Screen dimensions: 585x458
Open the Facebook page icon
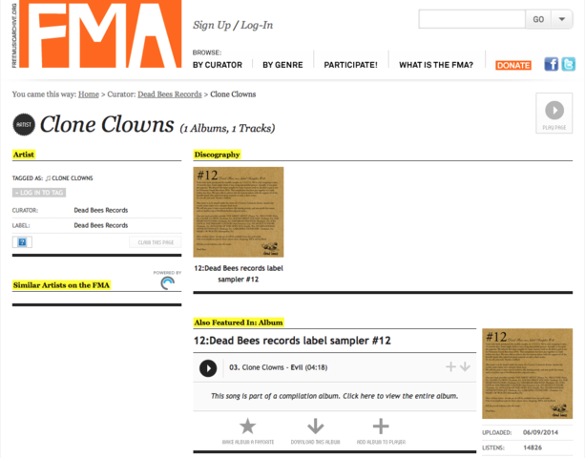[x=551, y=64]
